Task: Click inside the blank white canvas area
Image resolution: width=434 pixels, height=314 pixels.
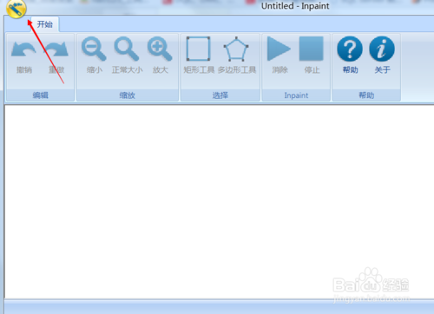Action: [219, 201]
